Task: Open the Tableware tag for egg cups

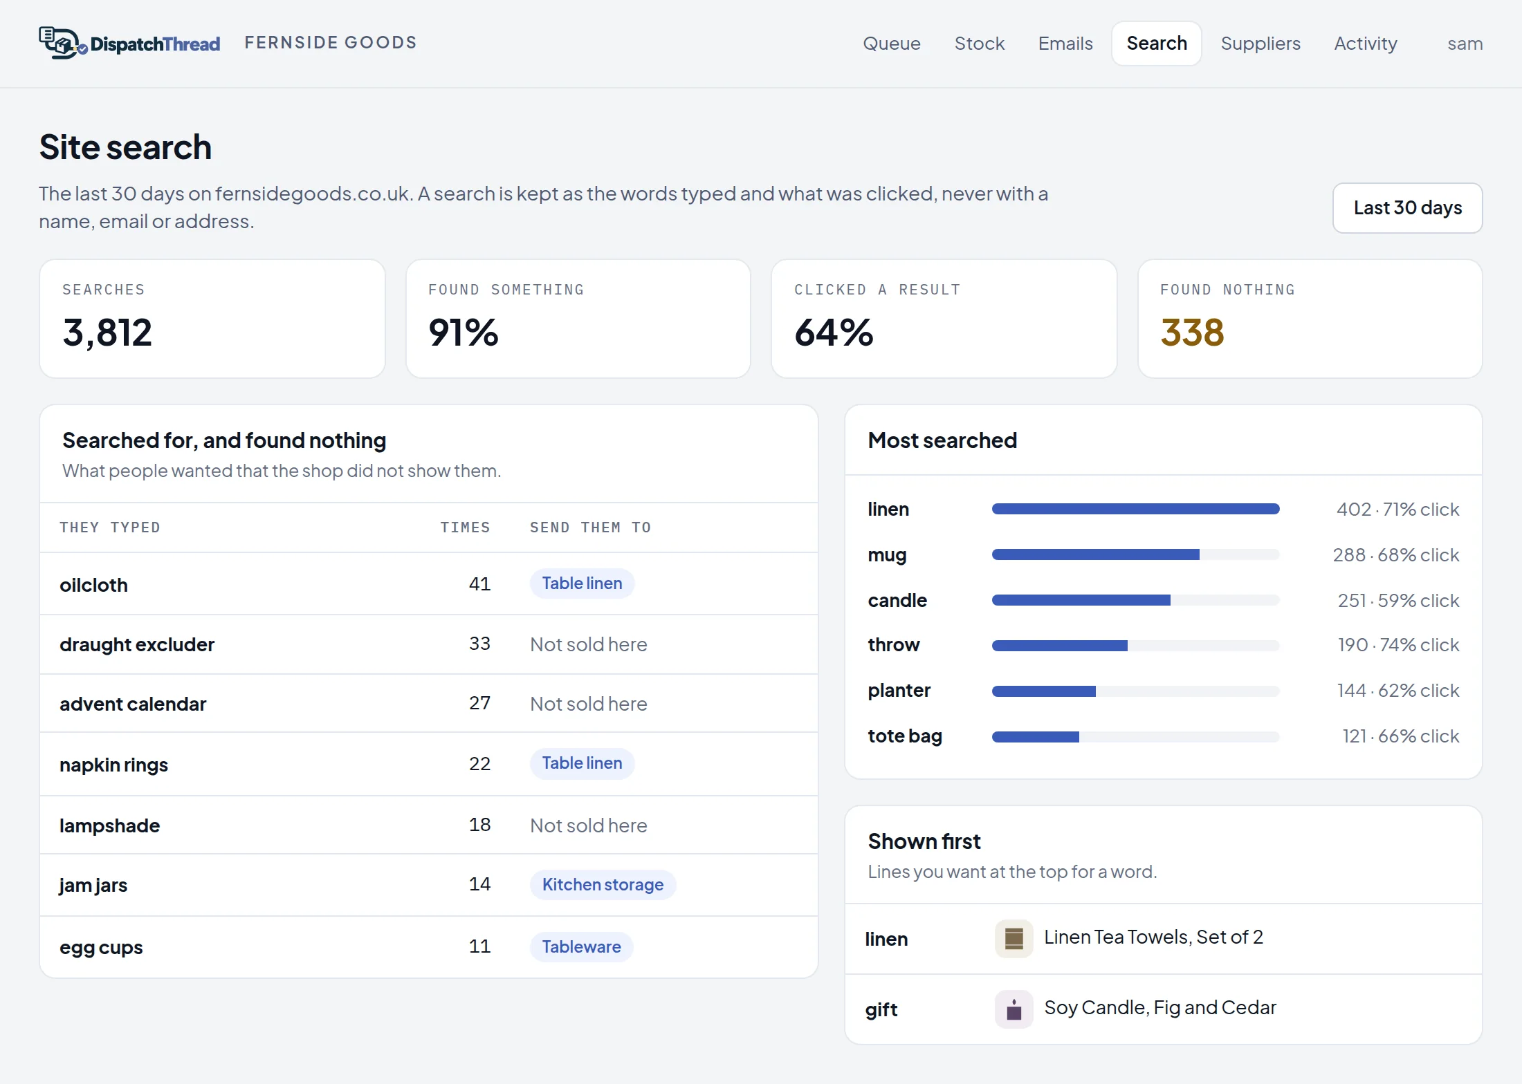Action: click(x=581, y=946)
